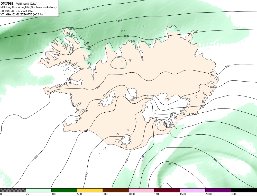Click the gray checkered 0–25 legend swatch
Viewport: 257px width, 196px height.
[13, 190]
